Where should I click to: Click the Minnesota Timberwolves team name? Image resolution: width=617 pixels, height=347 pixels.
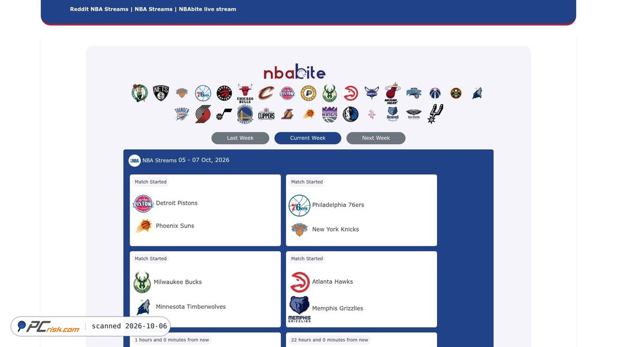click(191, 307)
